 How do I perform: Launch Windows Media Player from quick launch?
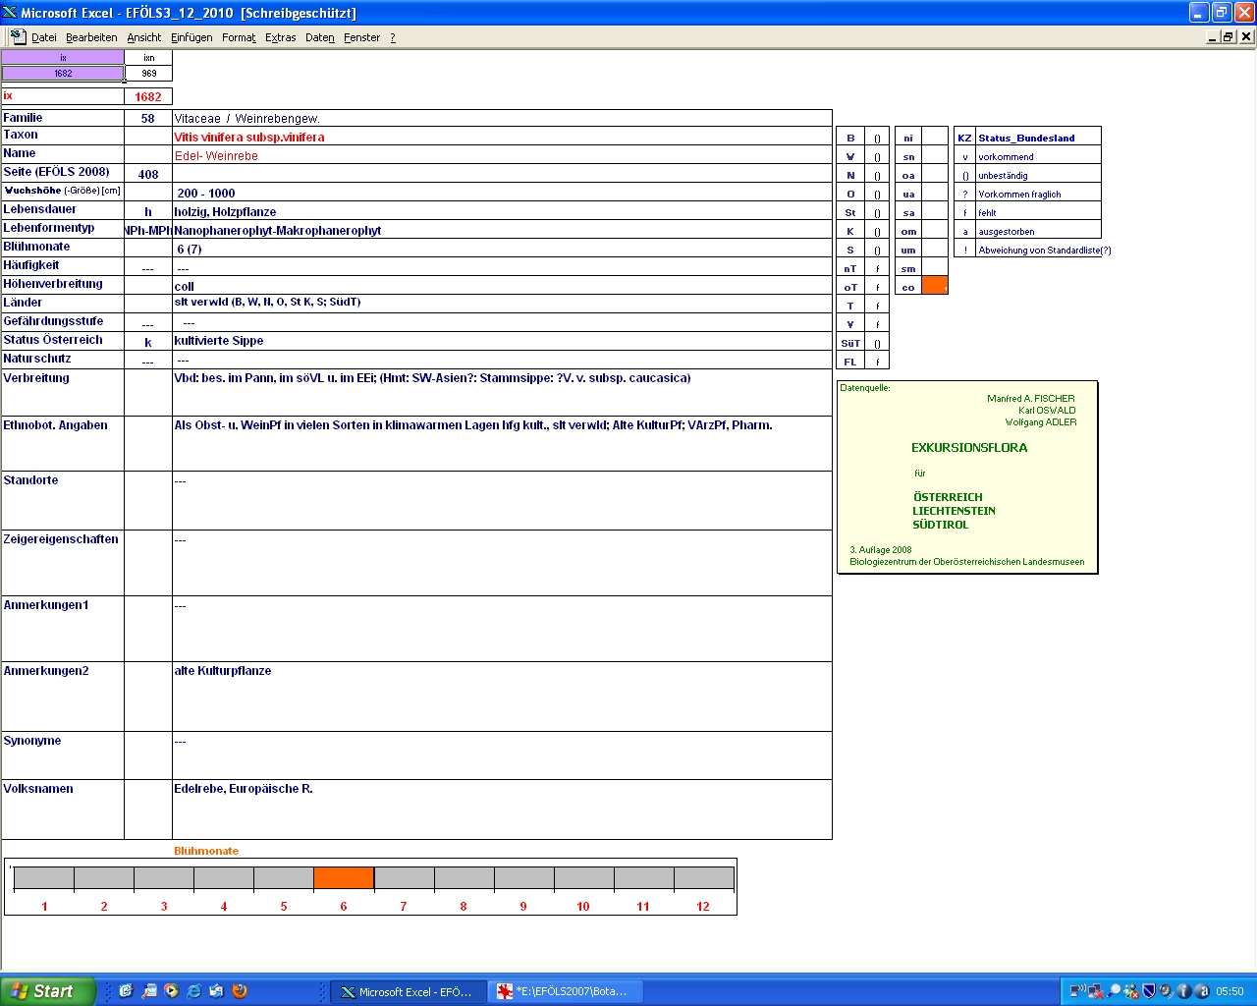pos(171,991)
